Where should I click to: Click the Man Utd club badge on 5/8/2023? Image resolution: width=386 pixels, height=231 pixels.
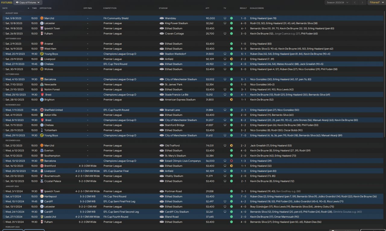click(42, 18)
